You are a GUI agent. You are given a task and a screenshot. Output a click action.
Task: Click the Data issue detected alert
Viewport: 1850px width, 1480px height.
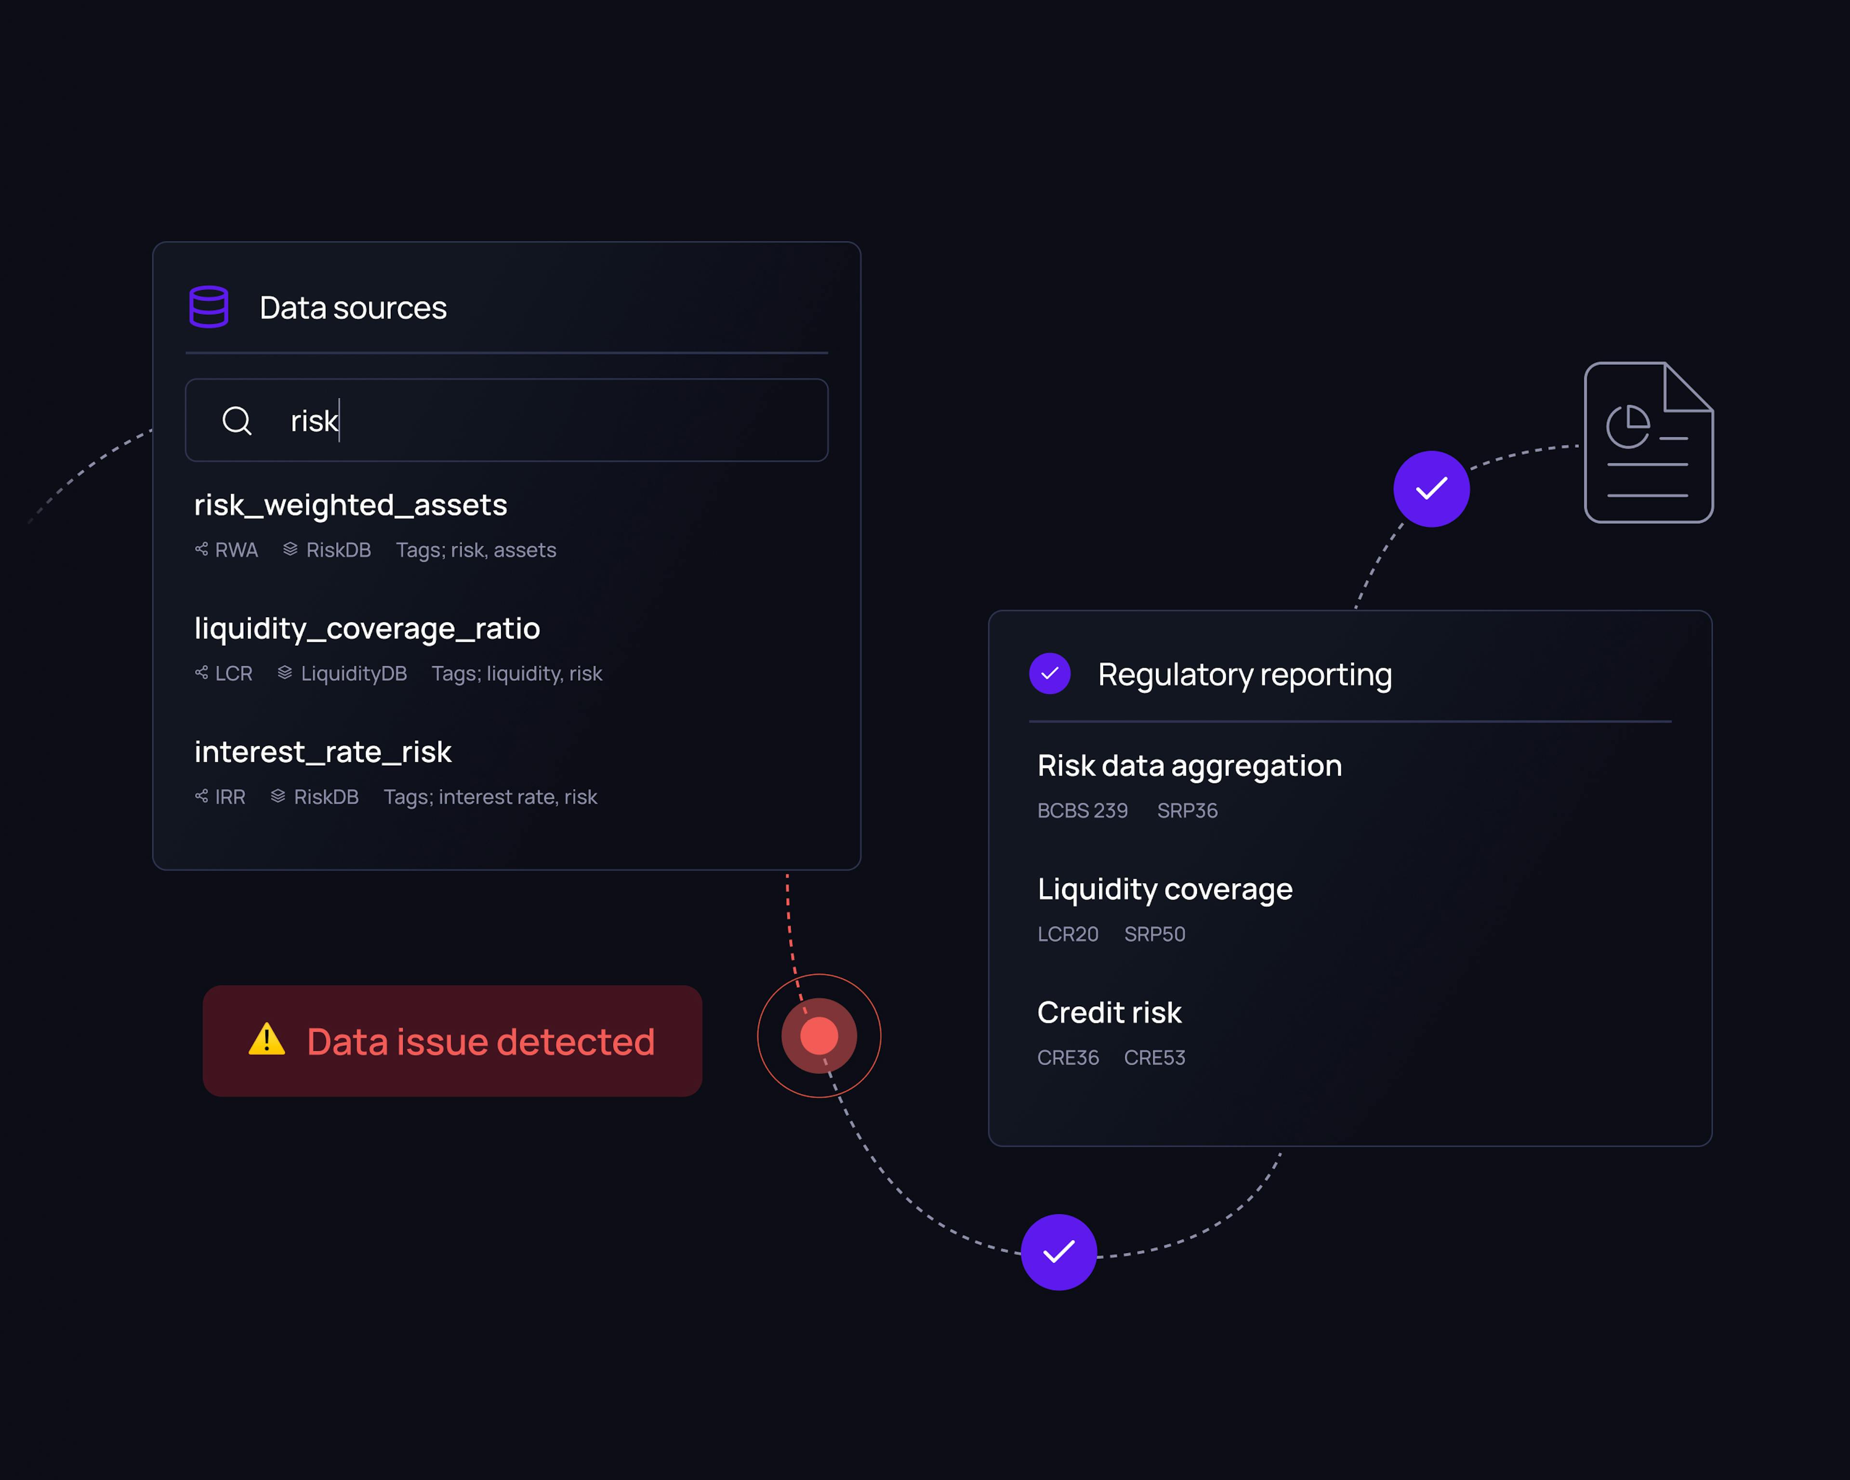(x=452, y=1041)
